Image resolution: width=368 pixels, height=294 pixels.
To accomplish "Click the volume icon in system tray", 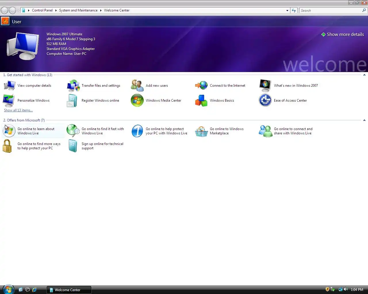I will [x=346, y=289].
